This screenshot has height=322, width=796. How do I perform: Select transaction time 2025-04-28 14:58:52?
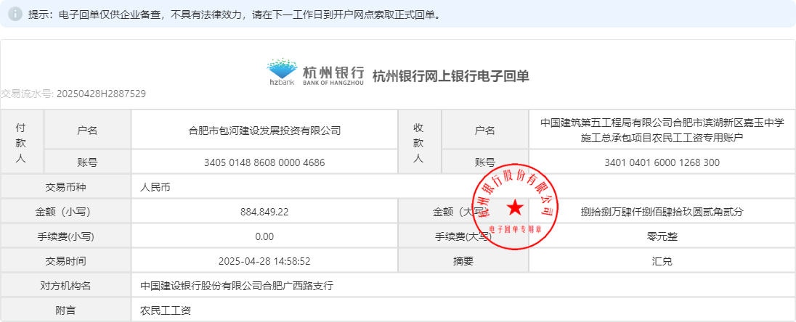264,261
